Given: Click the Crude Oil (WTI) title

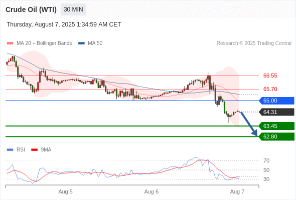Looking at the screenshot, I should pyautogui.click(x=31, y=9).
